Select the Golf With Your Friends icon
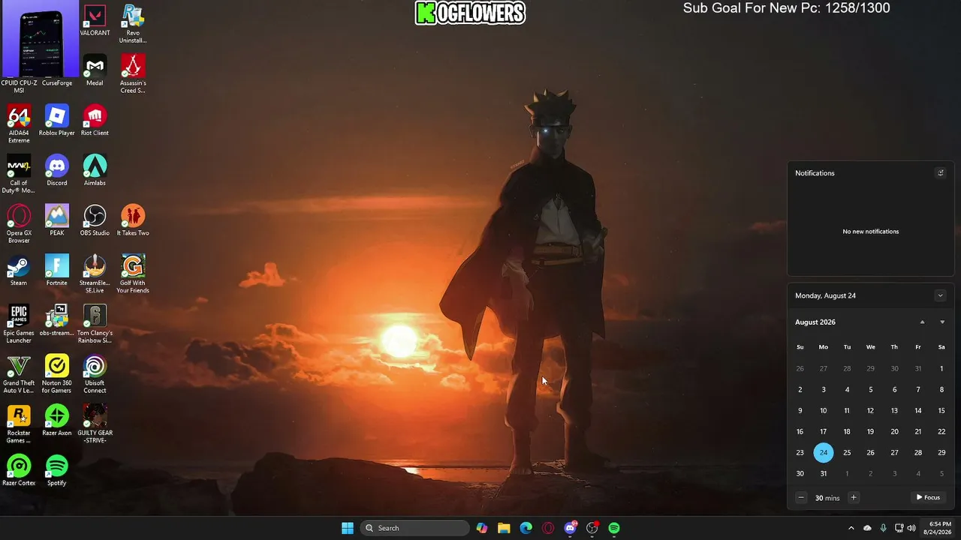This screenshot has height=540, width=961. pyautogui.click(x=133, y=274)
